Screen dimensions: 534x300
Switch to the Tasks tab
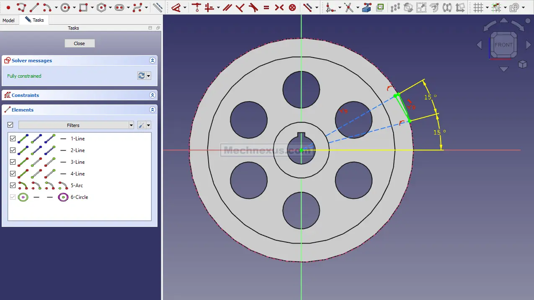point(34,20)
